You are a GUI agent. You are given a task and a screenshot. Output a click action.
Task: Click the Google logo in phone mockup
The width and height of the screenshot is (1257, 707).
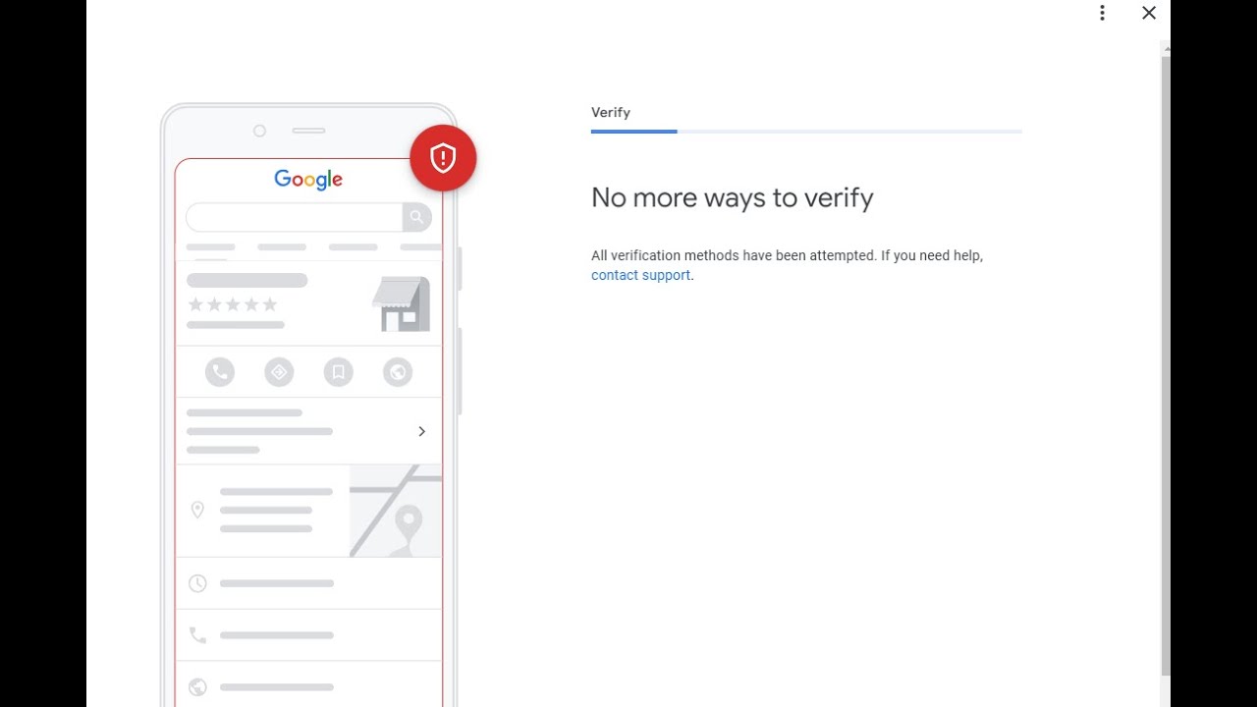point(308,180)
